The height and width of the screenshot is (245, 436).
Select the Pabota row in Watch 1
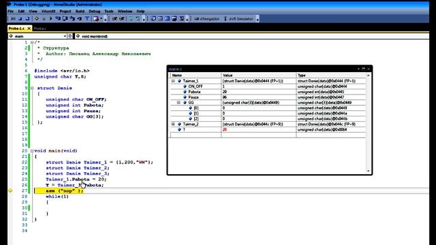(268, 92)
